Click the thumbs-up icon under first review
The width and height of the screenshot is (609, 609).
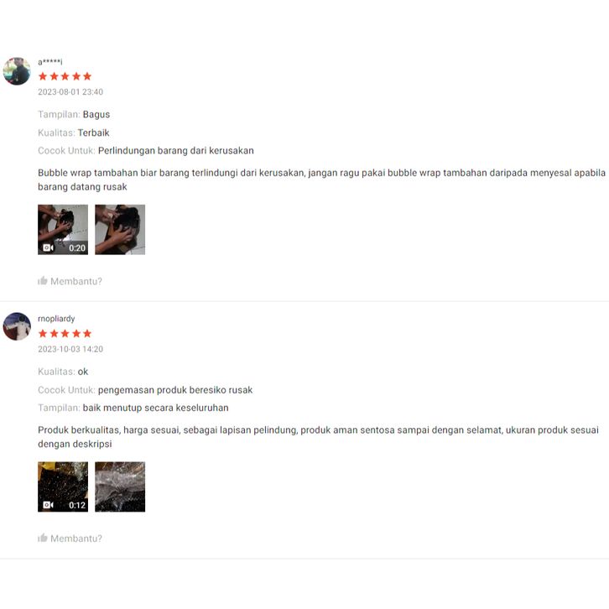[x=42, y=280]
